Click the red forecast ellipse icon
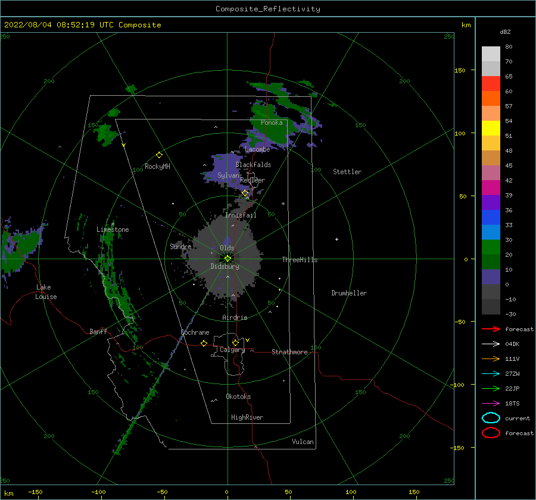This screenshot has width=536, height=500. point(491,433)
